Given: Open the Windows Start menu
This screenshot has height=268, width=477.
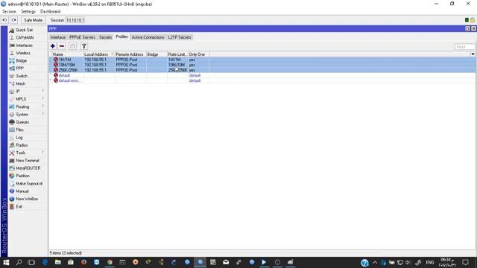Looking at the screenshot, I should tap(6, 262).
